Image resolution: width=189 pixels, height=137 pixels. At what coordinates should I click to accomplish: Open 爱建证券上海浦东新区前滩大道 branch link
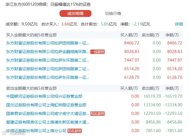pos(48,122)
